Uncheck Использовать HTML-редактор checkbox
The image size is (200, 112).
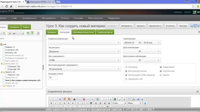click(126, 75)
